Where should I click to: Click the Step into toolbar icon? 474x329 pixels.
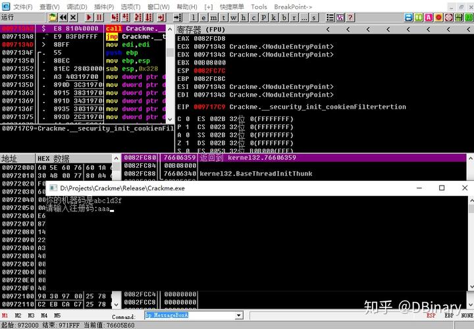click(115, 18)
